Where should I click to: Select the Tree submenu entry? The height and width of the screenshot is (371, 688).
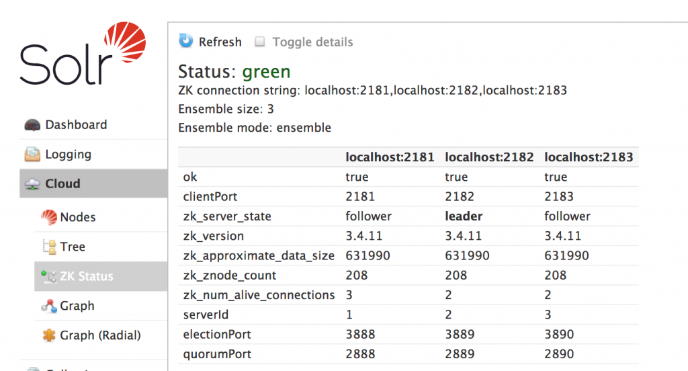click(73, 247)
